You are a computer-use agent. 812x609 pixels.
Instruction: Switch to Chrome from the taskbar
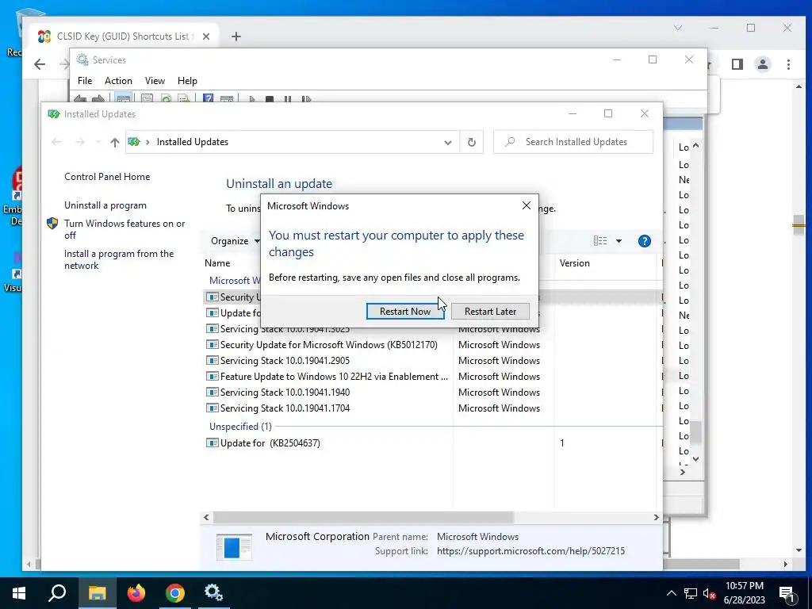[175, 593]
